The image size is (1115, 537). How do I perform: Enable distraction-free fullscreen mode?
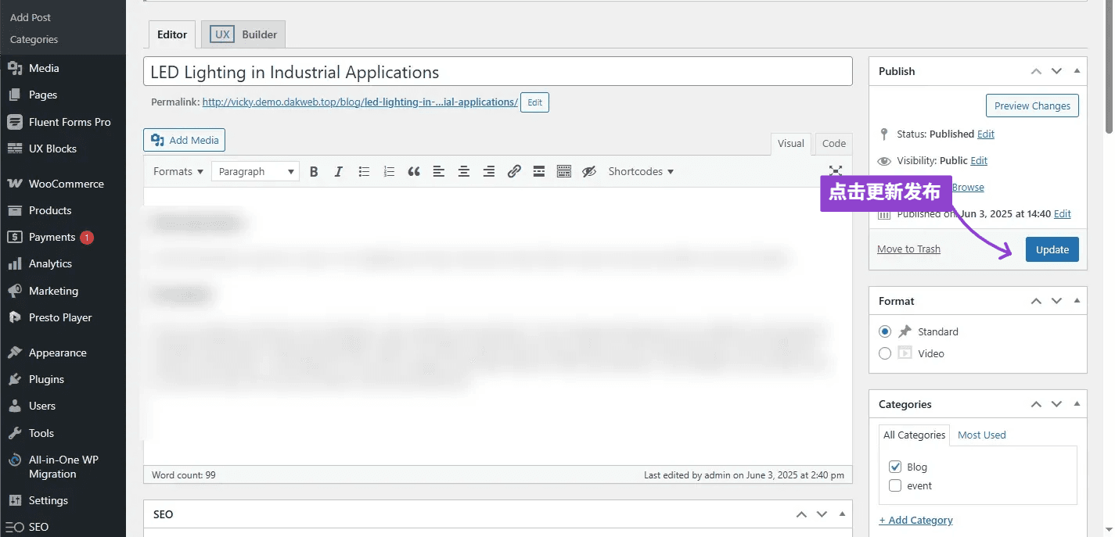pos(836,171)
